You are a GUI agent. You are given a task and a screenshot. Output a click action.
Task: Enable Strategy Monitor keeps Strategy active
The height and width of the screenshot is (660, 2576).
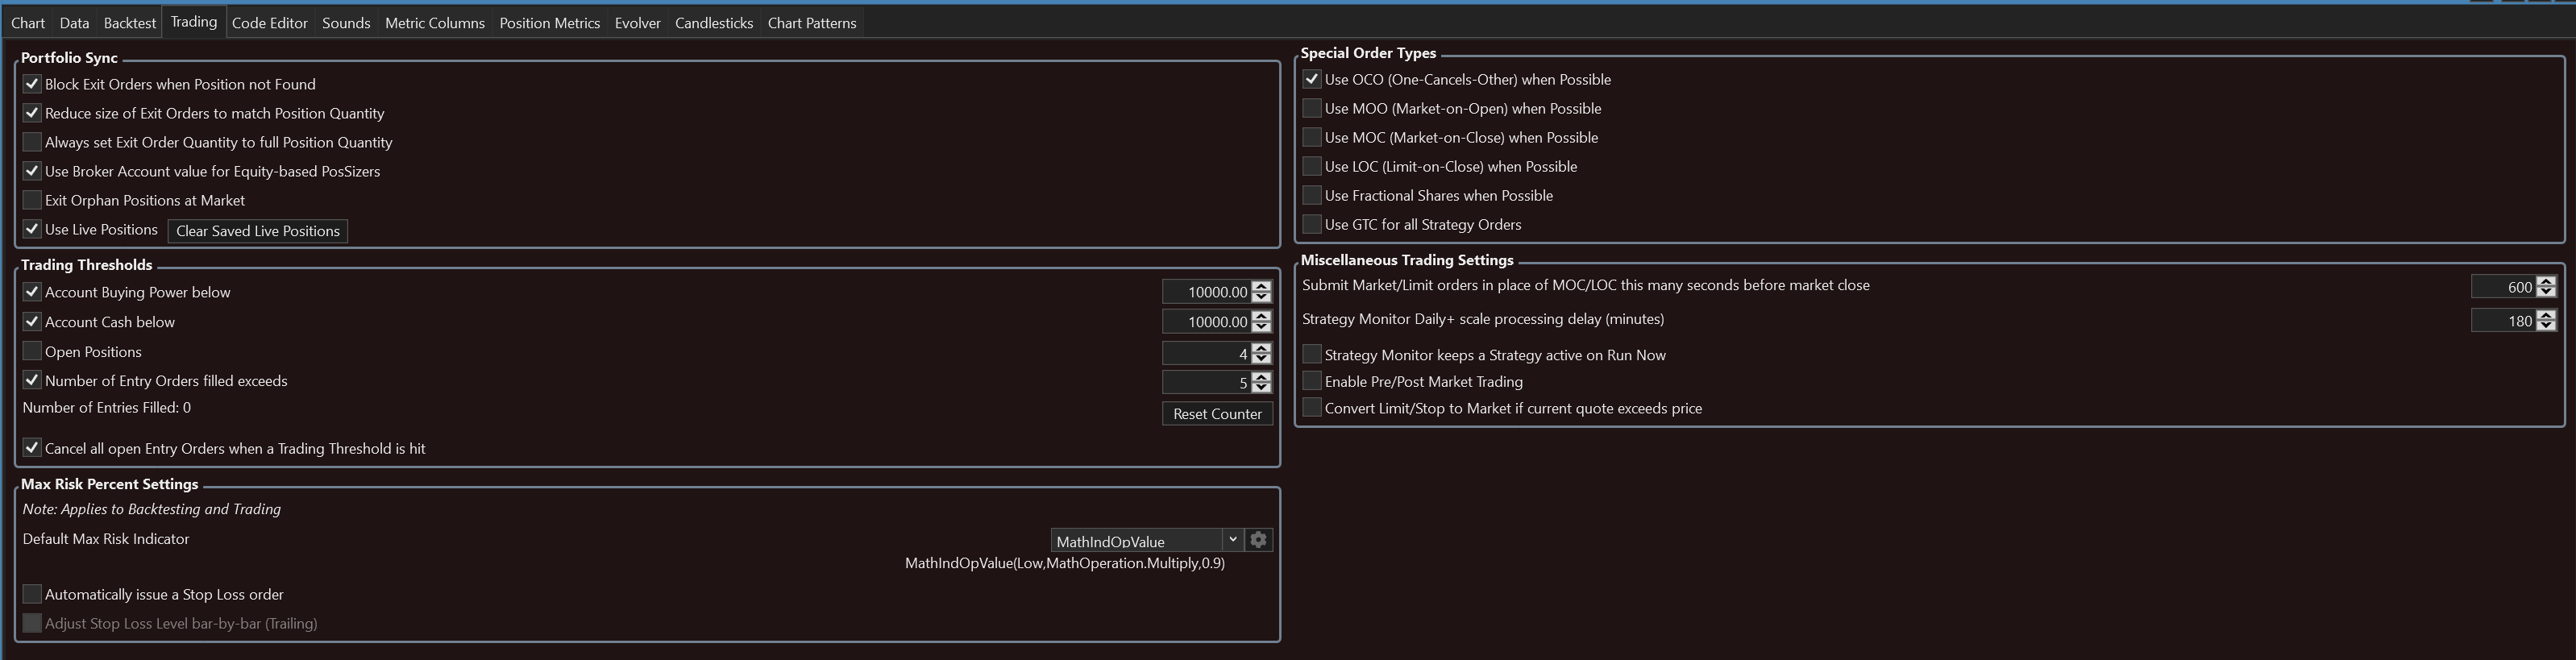pos(1312,354)
